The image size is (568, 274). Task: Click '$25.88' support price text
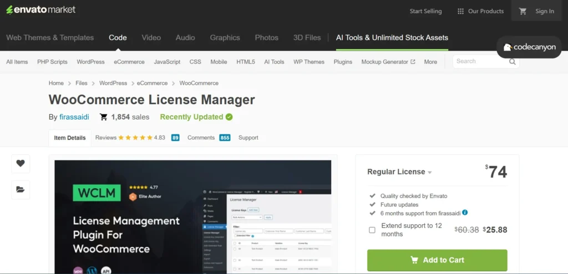tap(495, 230)
